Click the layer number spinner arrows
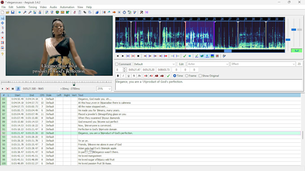This screenshot has height=171, width=305. click(124, 70)
